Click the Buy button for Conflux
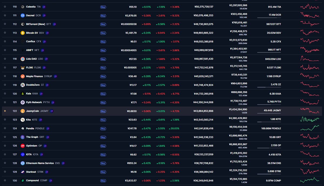The image size is (324, 186). (103, 42)
